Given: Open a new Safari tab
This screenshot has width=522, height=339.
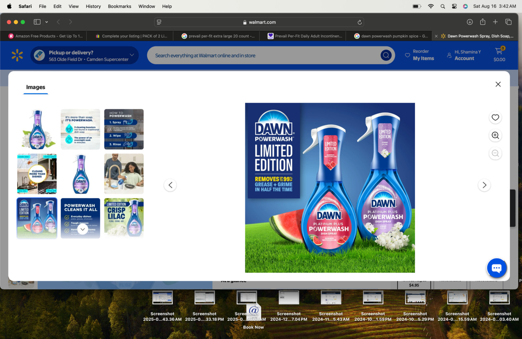Looking at the screenshot, I should [x=495, y=22].
